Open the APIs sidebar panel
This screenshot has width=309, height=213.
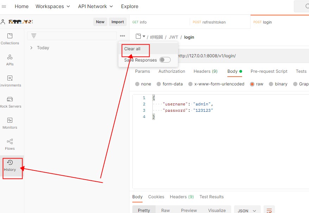click(10, 60)
